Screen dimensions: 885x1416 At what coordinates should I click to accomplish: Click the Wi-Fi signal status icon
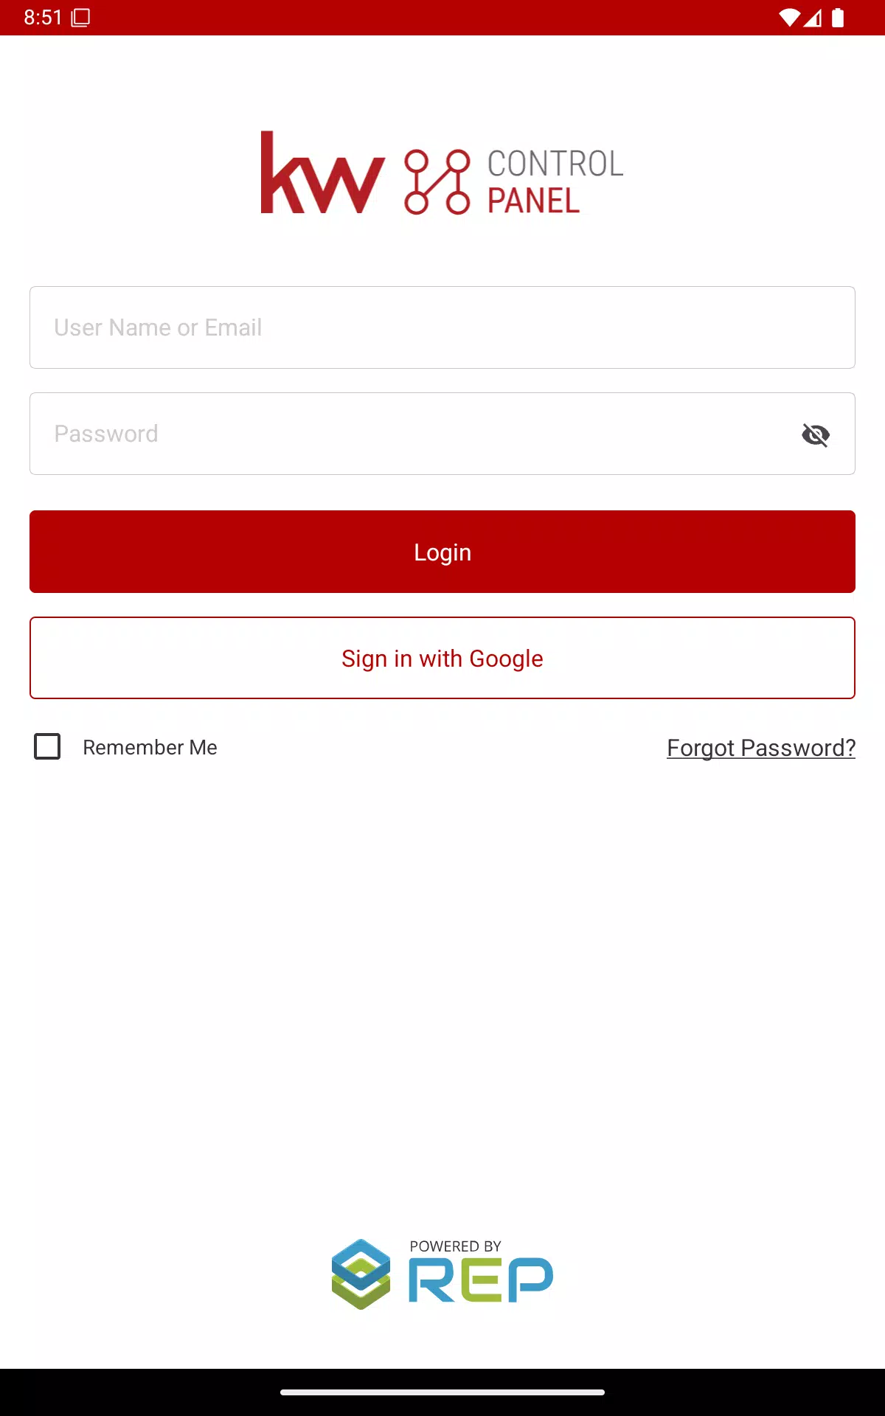789,18
